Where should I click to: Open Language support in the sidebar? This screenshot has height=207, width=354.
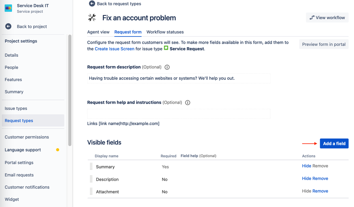point(23,150)
